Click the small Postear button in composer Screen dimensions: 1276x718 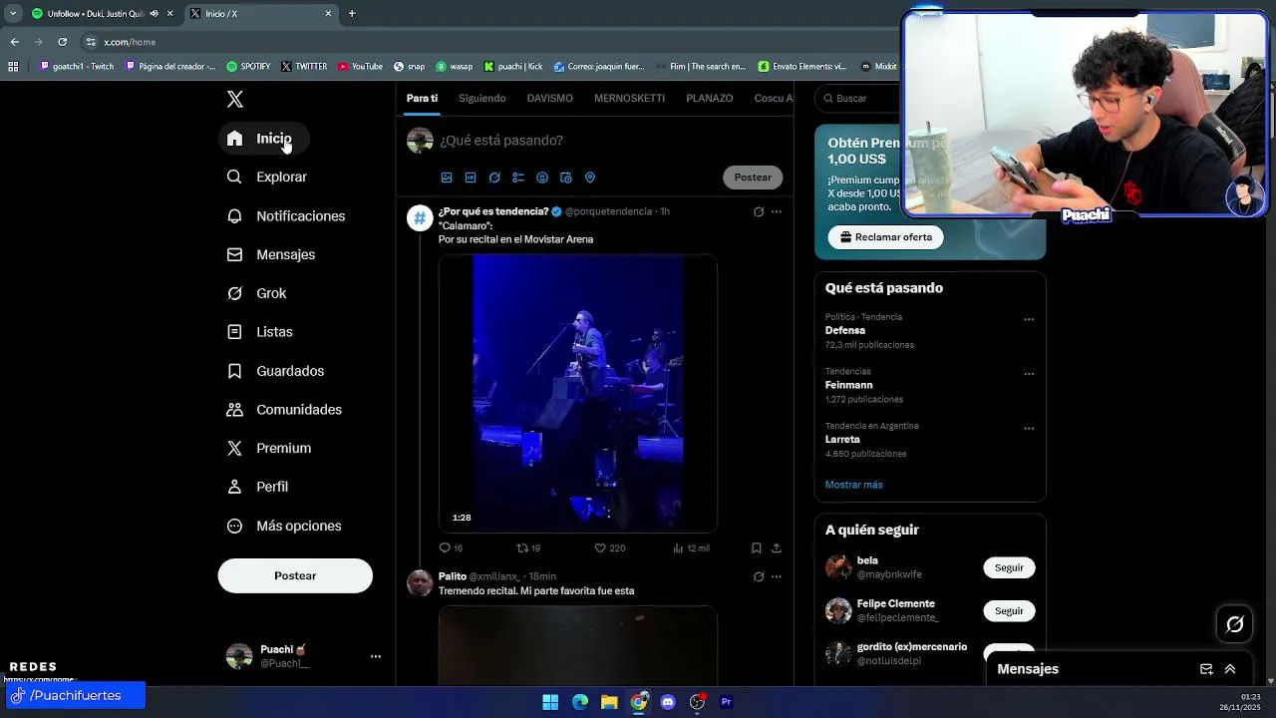(753, 178)
